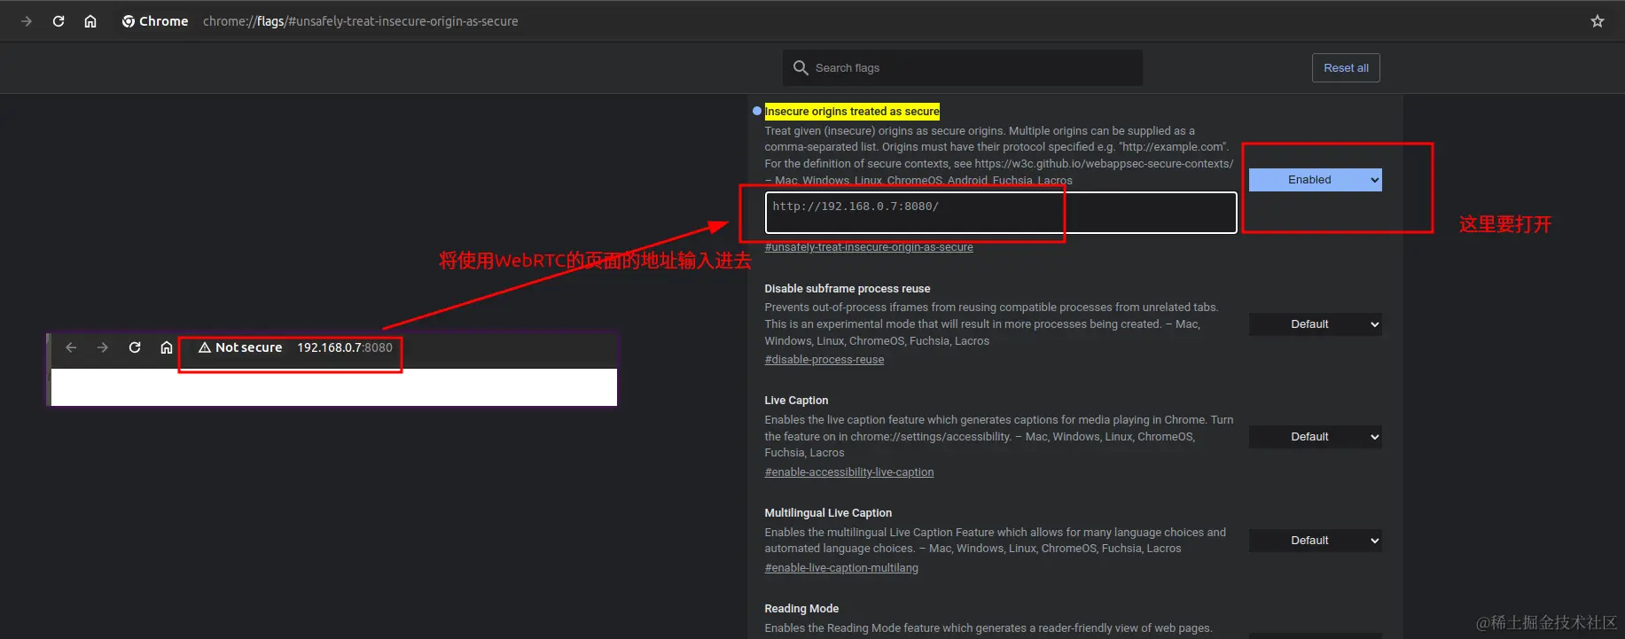
Task: Click the Reading Mode heading
Action: [x=801, y=609]
